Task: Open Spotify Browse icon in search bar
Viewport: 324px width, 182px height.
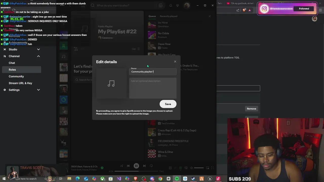Action: [161, 6]
